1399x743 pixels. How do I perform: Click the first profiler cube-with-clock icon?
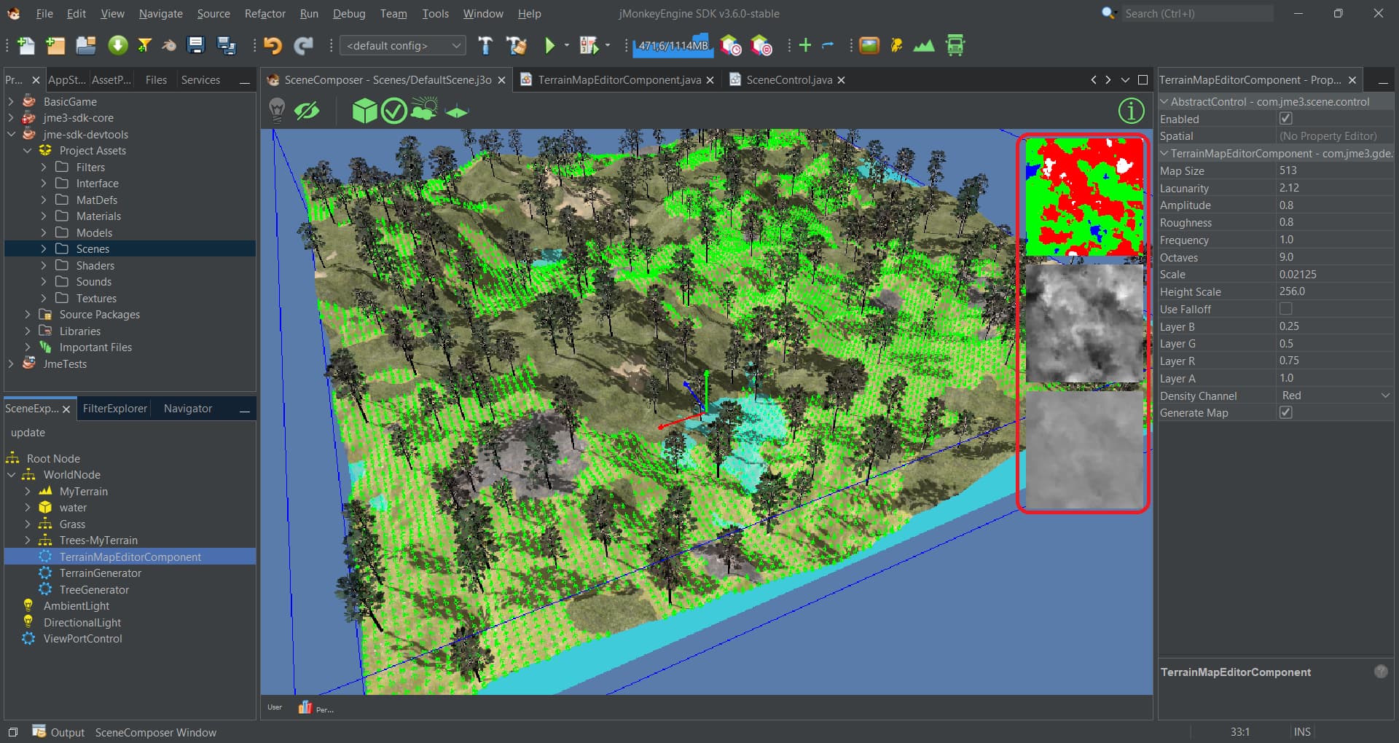tap(730, 46)
